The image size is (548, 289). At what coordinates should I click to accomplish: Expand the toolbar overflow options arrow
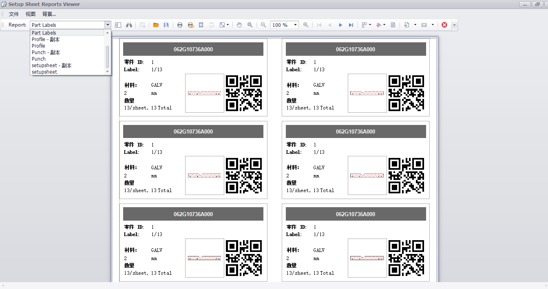(454, 25)
